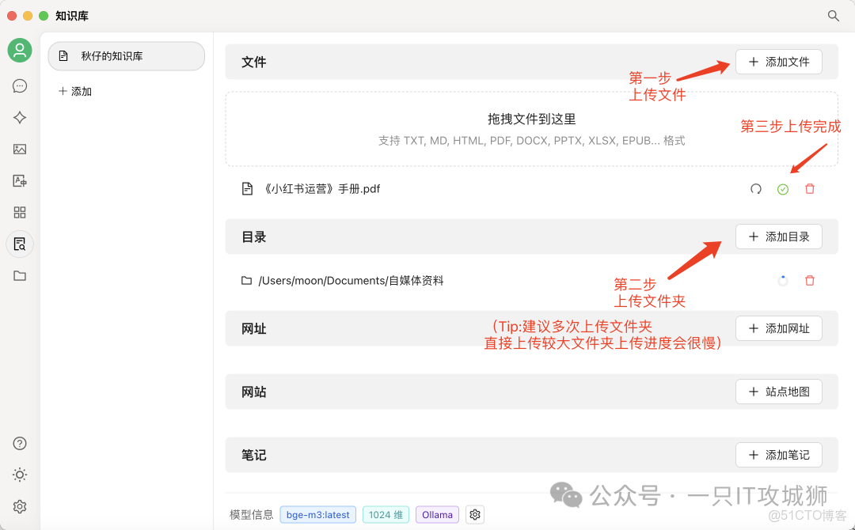Screen dimensions: 855x530
Task: Open the files folder sidebar icon
Action: coord(19,275)
